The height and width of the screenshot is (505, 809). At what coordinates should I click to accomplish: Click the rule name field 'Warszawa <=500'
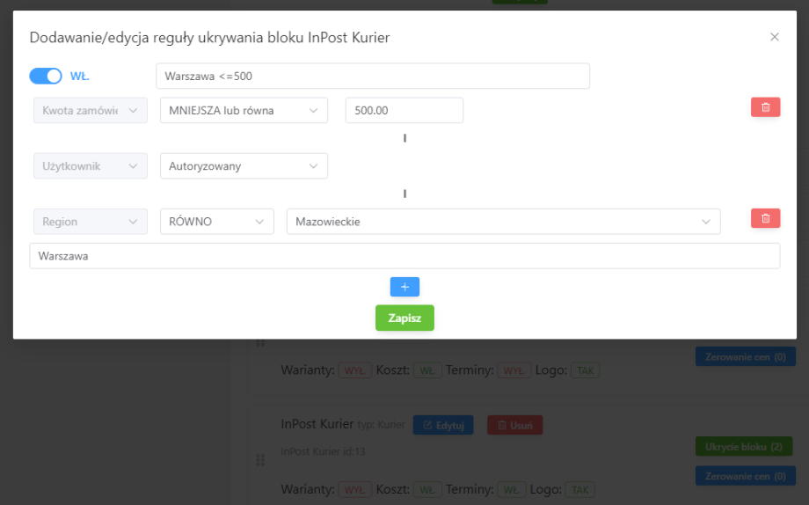click(372, 77)
